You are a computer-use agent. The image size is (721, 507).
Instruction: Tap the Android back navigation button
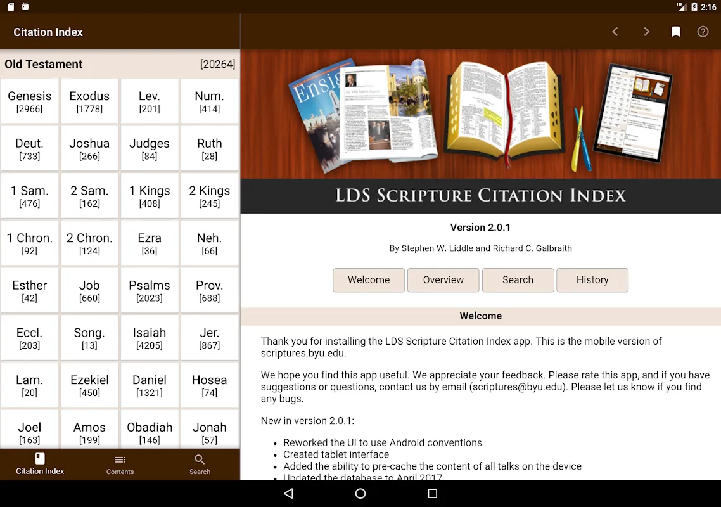pos(289,494)
